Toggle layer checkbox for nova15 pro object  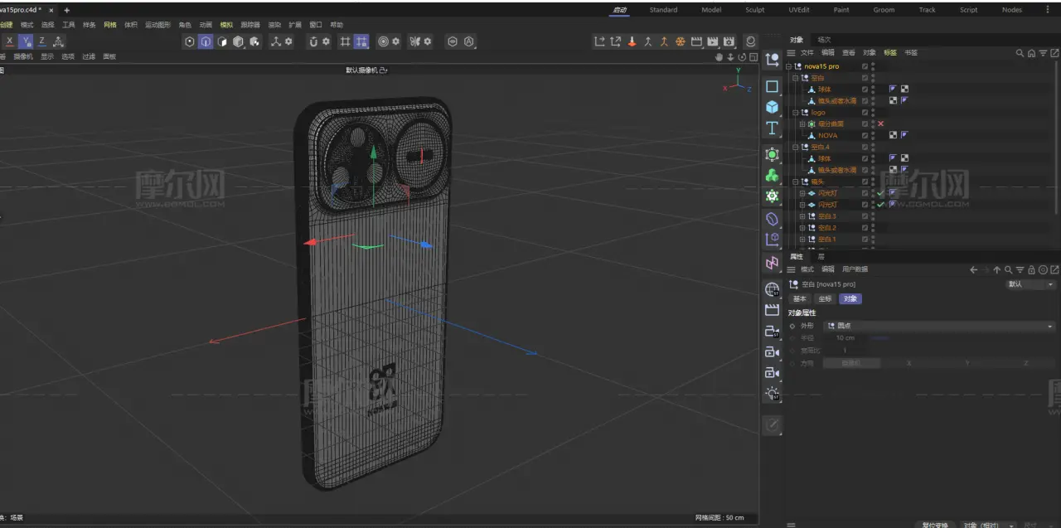tap(865, 66)
